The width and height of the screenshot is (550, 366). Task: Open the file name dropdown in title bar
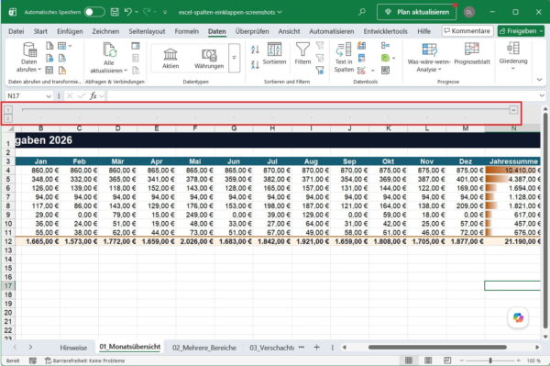coord(280,12)
